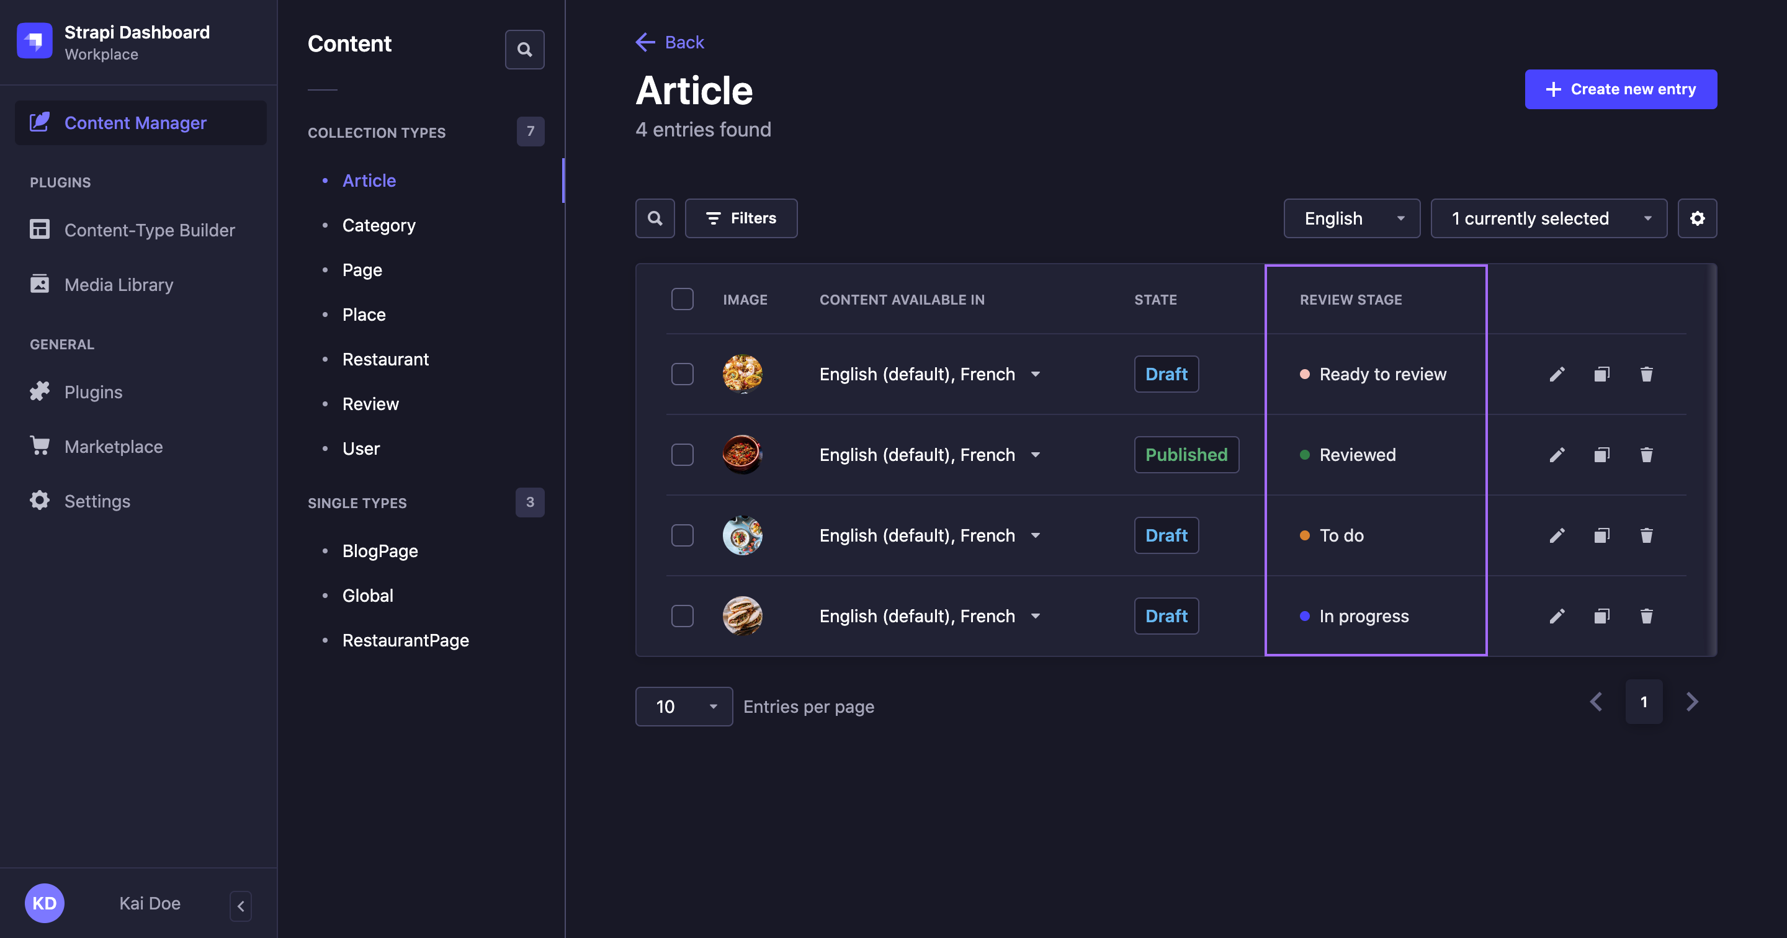1787x938 pixels.
Task: Toggle the checkbox for the Draft pizza article
Action: pos(682,373)
